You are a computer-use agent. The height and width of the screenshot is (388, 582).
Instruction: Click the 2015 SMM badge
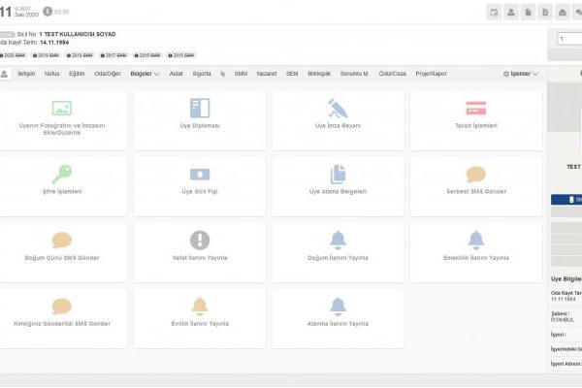[x=181, y=55]
